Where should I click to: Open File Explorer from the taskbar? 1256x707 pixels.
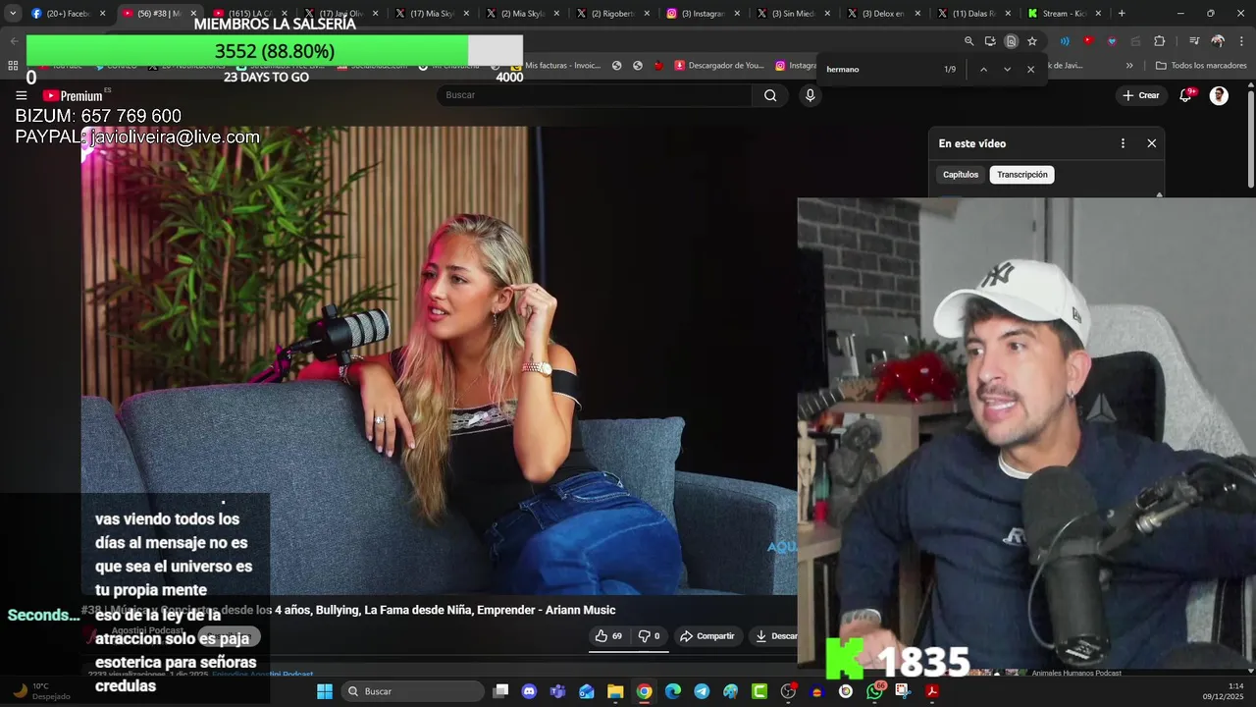click(x=615, y=691)
